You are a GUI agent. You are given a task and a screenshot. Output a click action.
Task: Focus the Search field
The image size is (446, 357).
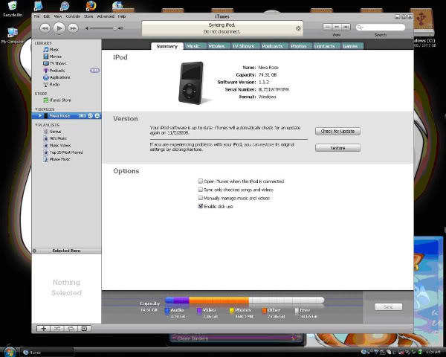point(381,27)
